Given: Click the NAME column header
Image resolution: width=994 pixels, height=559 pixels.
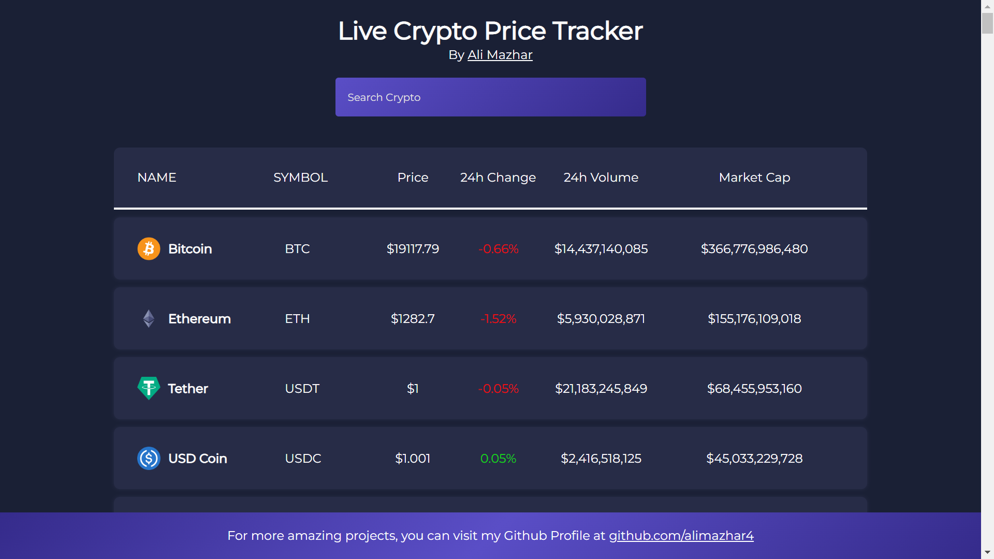Looking at the screenshot, I should coord(156,178).
